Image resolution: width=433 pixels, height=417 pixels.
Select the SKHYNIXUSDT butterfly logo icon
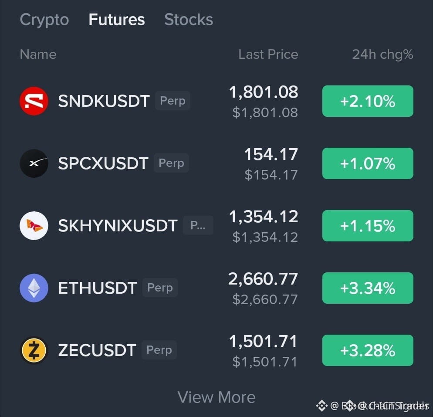[x=34, y=226]
